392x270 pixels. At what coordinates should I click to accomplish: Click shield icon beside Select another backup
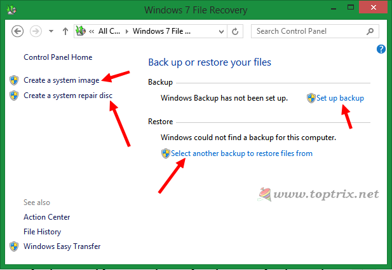coord(165,153)
